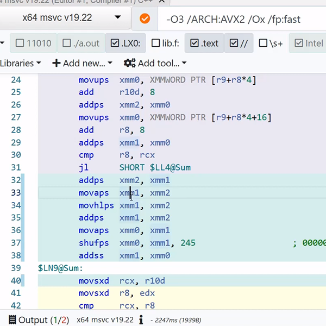This screenshot has height=326, width=326.
Task: Click the $LN9@Sum label on line 39
Action: (59, 268)
